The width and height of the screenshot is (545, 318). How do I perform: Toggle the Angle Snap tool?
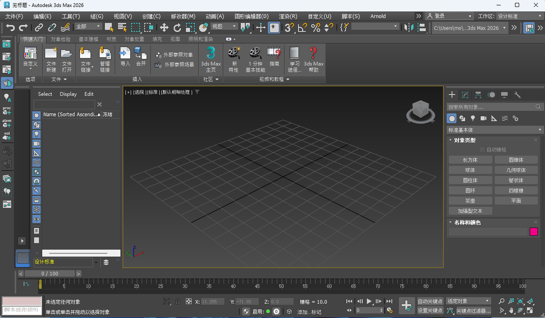(302, 28)
